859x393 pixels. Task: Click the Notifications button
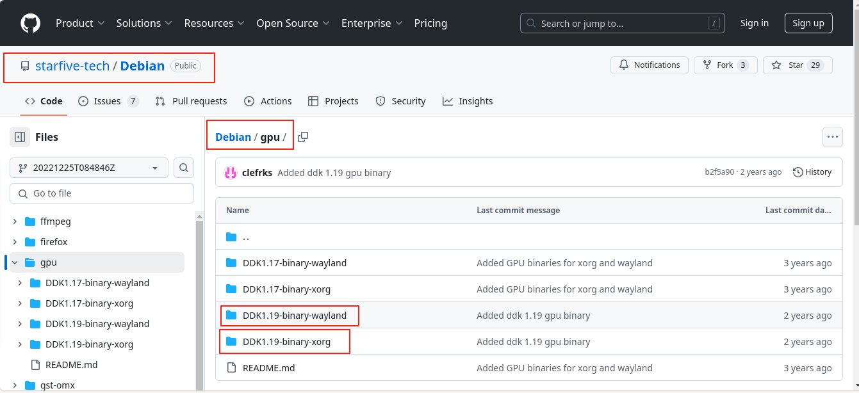[x=650, y=65]
